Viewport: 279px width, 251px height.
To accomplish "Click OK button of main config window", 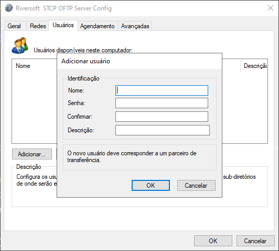I will click(213, 241).
